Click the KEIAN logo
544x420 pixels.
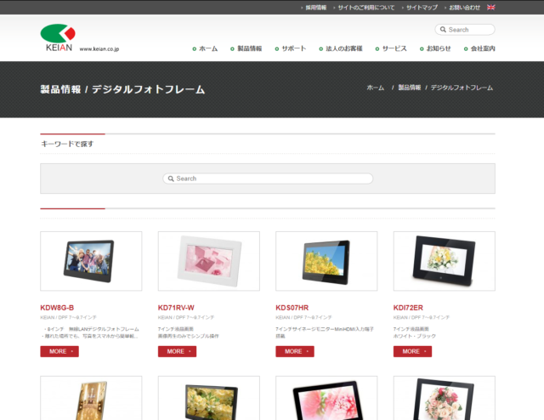(x=59, y=37)
